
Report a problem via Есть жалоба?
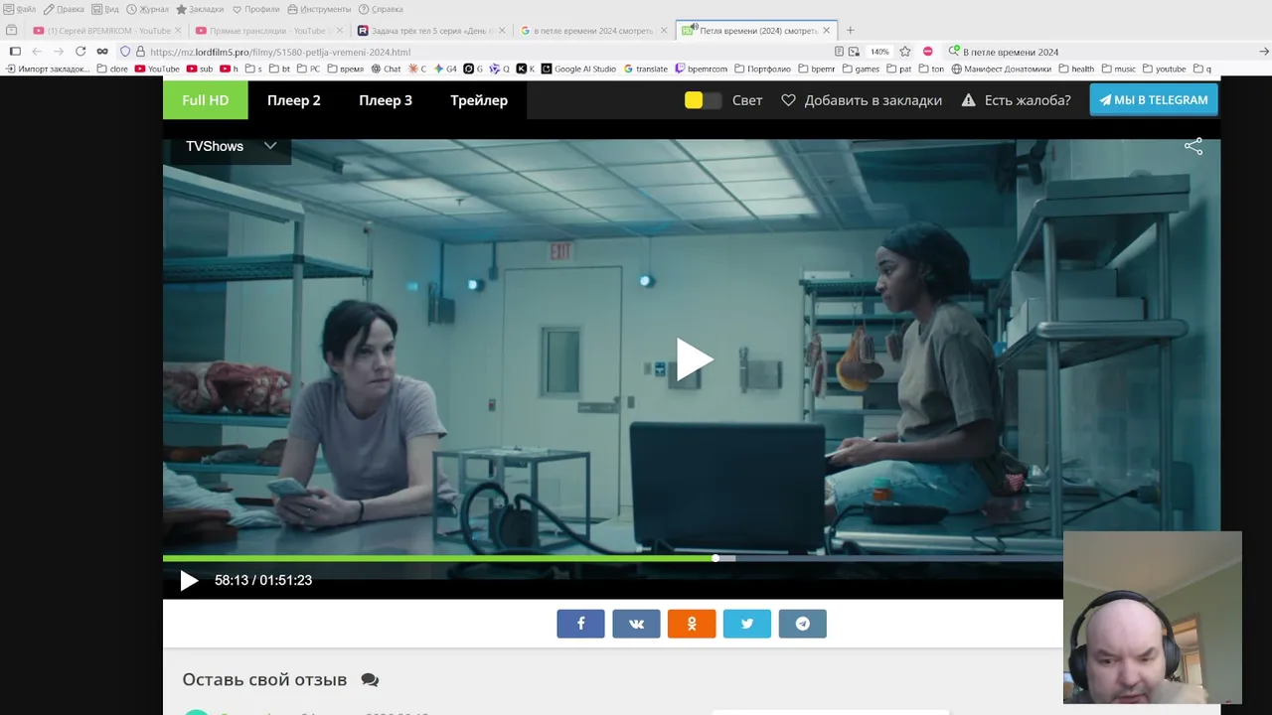(1016, 100)
